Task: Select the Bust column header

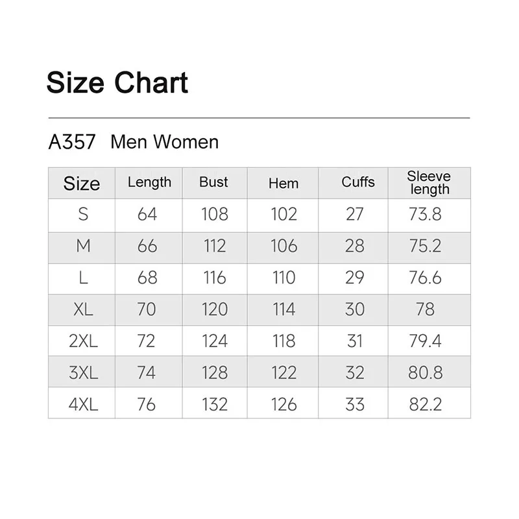Action: point(213,182)
